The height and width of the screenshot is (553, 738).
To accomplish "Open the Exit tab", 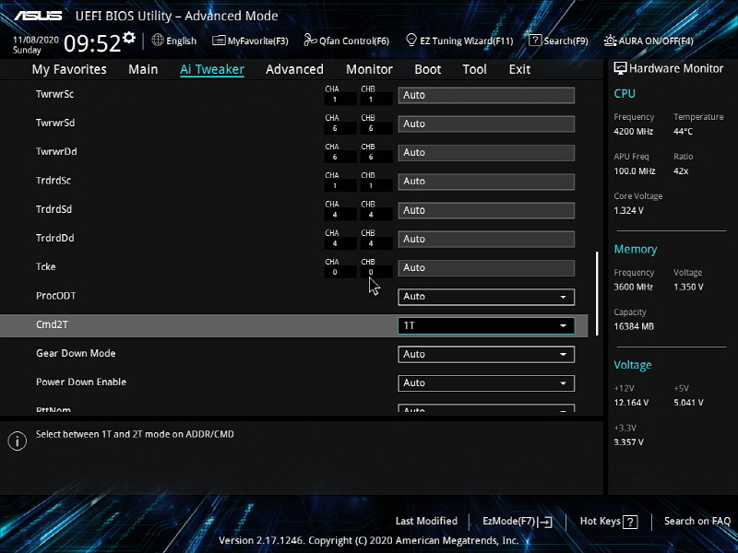I will pos(519,70).
